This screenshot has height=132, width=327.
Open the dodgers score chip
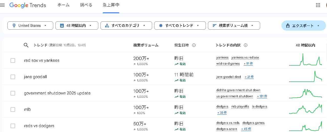227,129
